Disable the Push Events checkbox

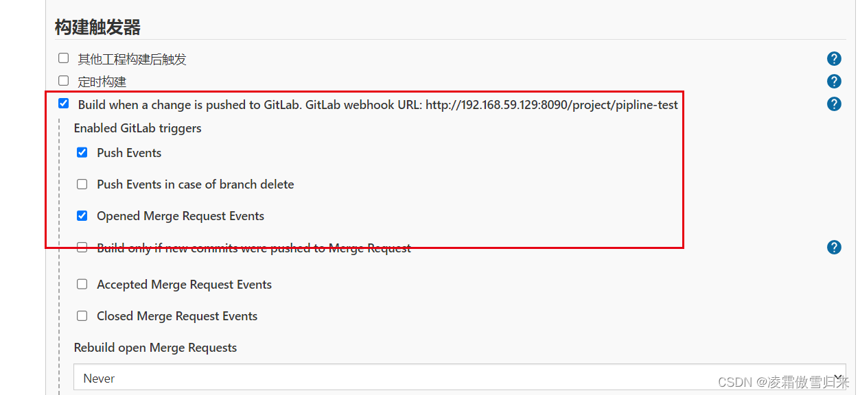[82, 152]
